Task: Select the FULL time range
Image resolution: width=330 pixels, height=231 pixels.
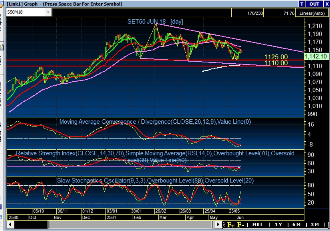Action: pos(257,225)
